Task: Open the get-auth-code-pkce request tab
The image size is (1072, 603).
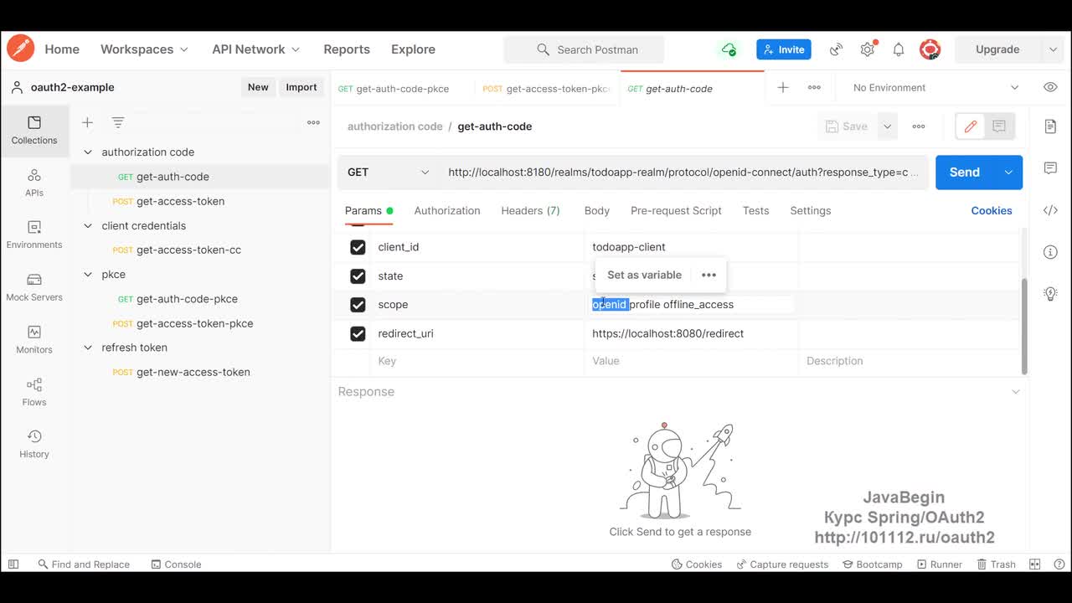Action: coord(402,88)
